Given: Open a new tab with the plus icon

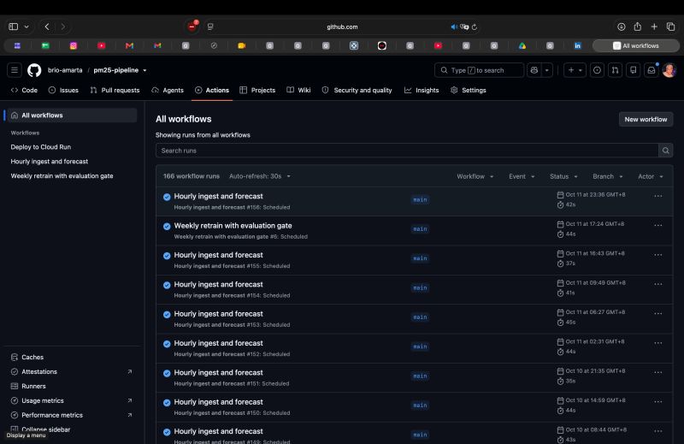Looking at the screenshot, I should [654, 27].
